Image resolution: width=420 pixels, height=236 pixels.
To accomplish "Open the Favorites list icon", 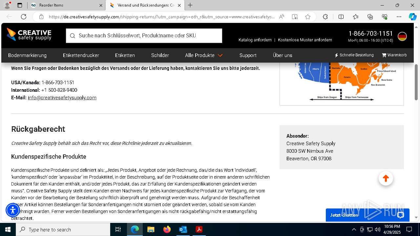I will point(356,17).
